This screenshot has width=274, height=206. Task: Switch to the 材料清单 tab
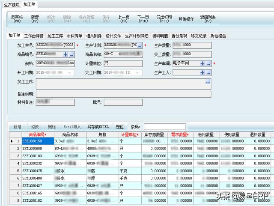point(75,36)
